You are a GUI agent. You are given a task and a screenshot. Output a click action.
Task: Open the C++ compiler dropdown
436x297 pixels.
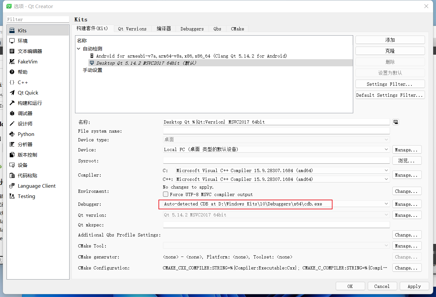click(x=282, y=179)
